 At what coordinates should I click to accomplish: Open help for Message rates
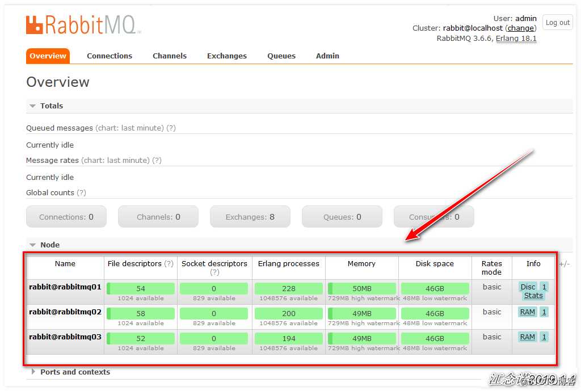coord(157,161)
